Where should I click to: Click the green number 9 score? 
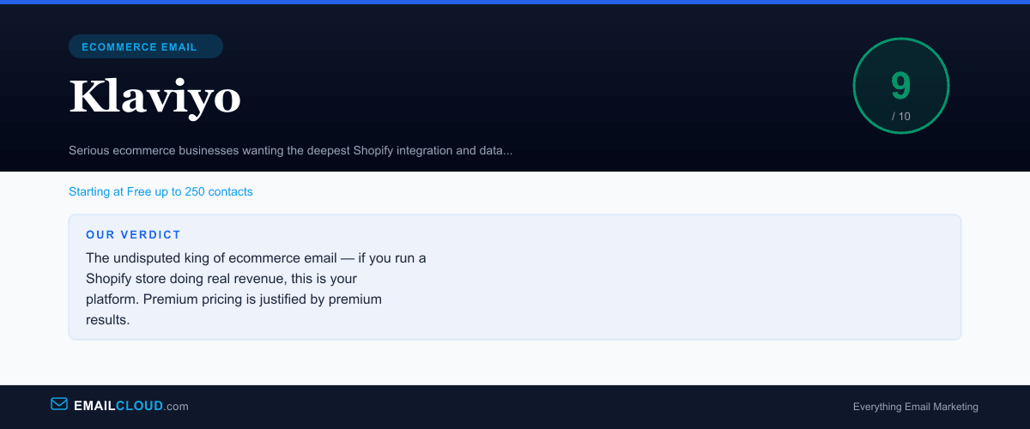(x=900, y=86)
